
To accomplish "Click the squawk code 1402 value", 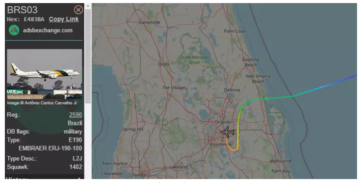I will [76, 167].
